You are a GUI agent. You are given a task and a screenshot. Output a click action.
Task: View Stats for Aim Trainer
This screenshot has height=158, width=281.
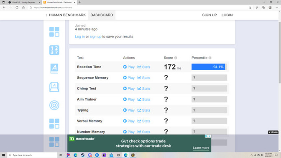pos(144,99)
